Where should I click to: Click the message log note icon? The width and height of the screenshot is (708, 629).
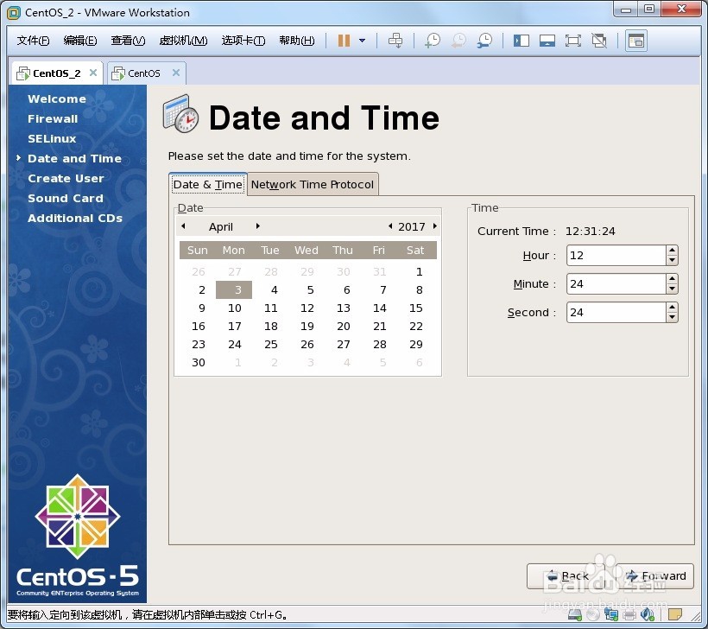[x=675, y=614]
